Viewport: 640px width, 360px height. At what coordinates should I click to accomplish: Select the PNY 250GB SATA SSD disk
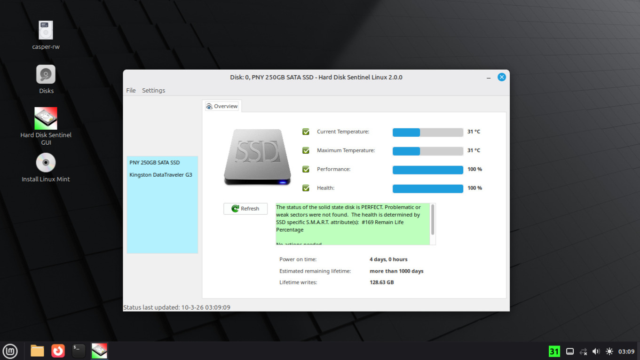click(155, 163)
